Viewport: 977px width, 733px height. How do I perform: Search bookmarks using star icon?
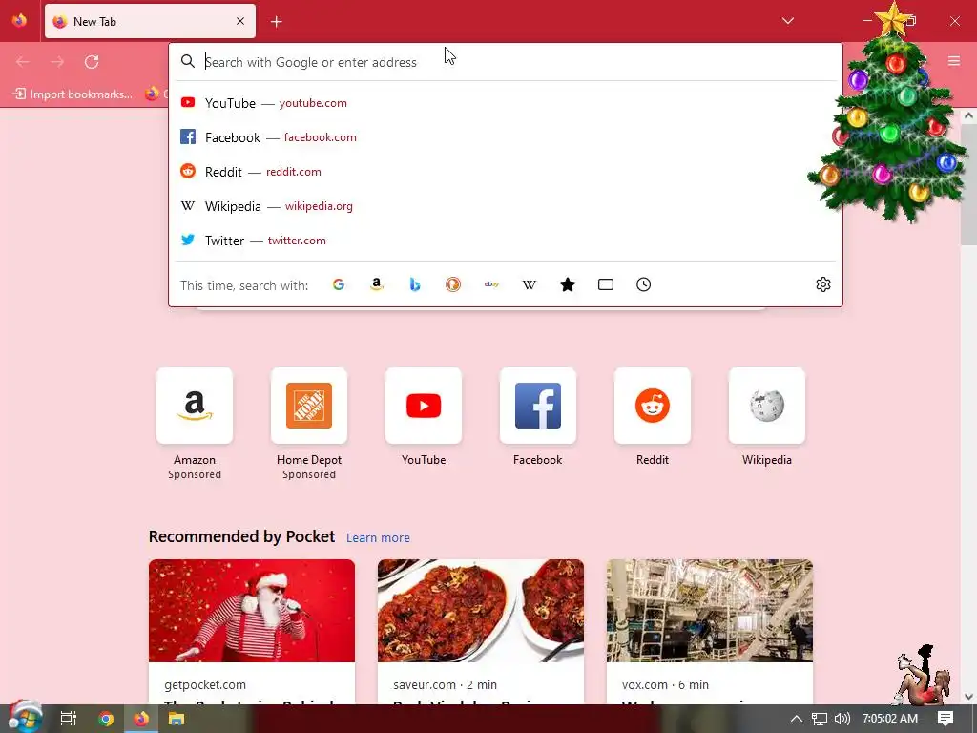(568, 284)
